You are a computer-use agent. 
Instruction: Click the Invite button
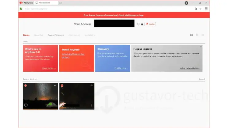150,24
